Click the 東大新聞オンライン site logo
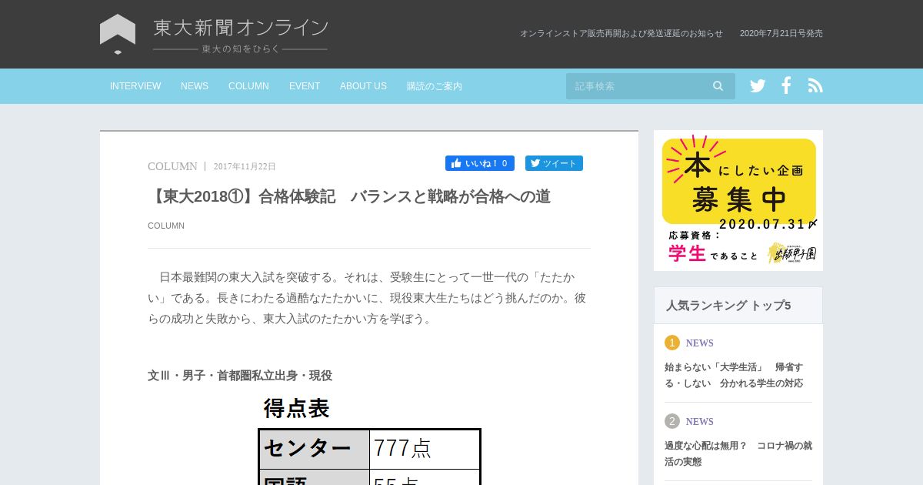923x485 pixels. (215, 35)
